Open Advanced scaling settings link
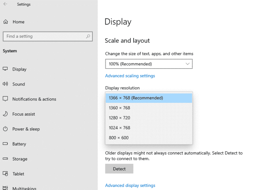The height and width of the screenshot is (190, 261). pos(130,76)
